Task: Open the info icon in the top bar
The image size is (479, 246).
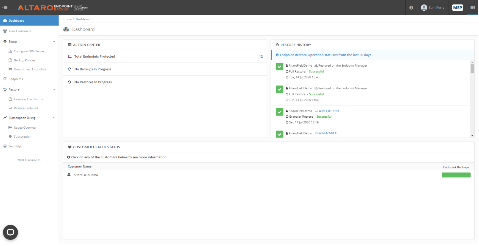Action: click(x=411, y=8)
